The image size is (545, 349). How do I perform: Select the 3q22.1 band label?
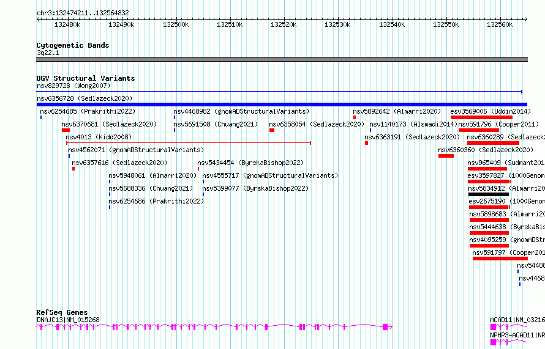click(48, 53)
